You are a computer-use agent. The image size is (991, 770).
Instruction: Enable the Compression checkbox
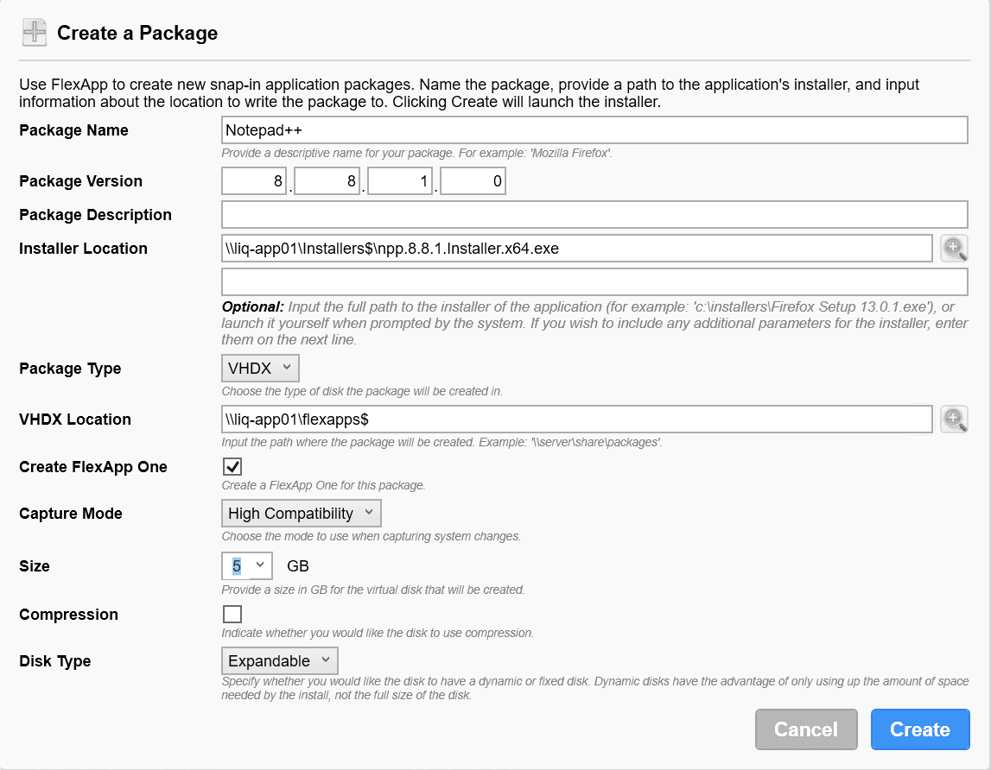click(x=232, y=615)
